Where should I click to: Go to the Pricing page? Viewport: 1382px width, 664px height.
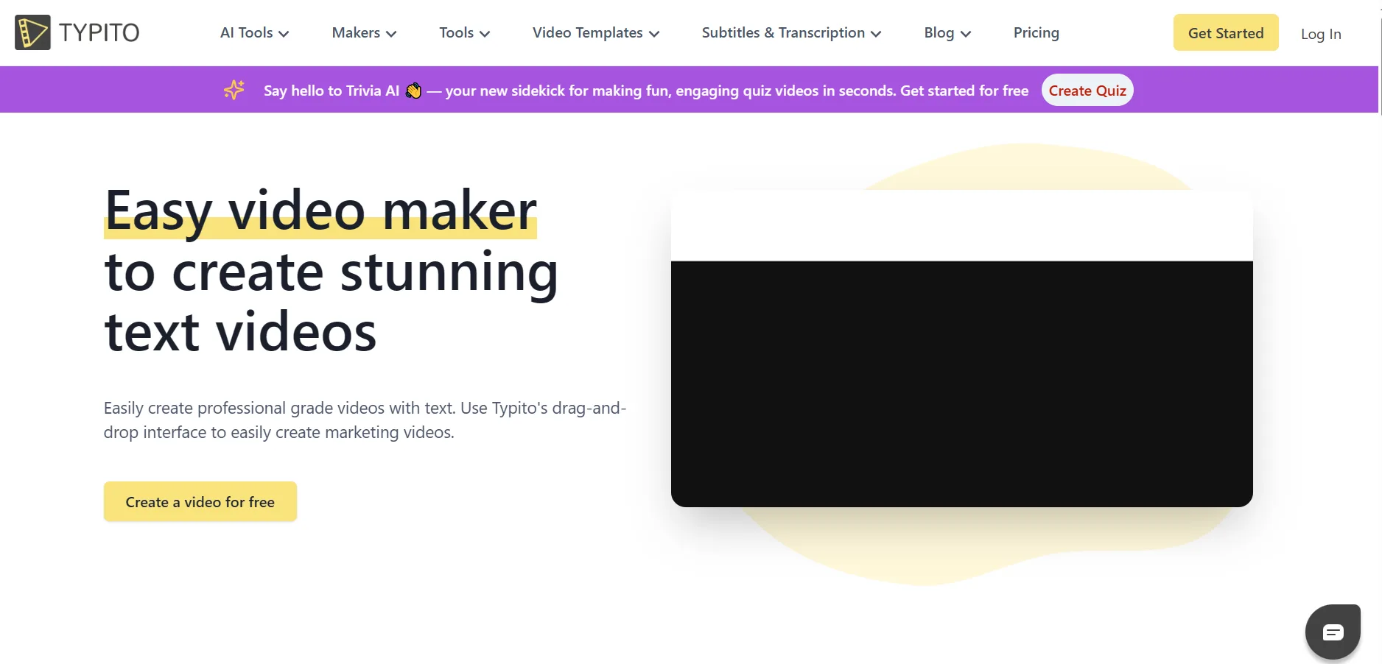(1036, 32)
